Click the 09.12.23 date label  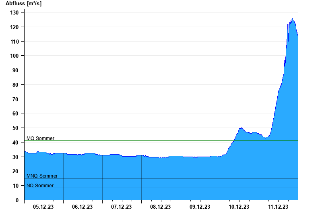pos(200,207)
